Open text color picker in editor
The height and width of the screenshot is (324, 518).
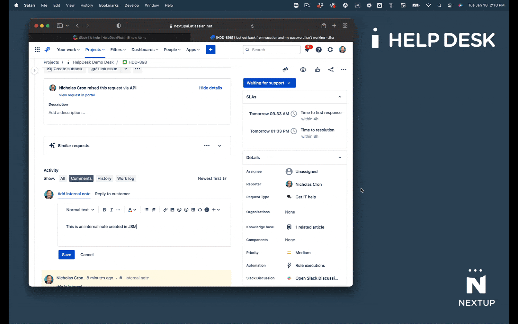132,210
